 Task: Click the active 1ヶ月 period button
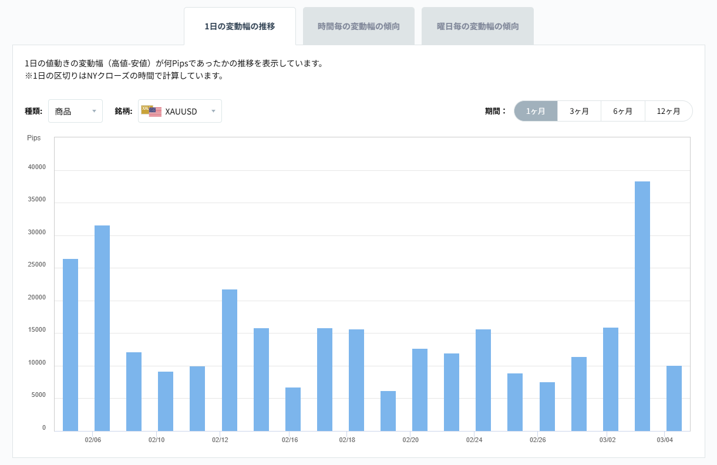pos(536,110)
